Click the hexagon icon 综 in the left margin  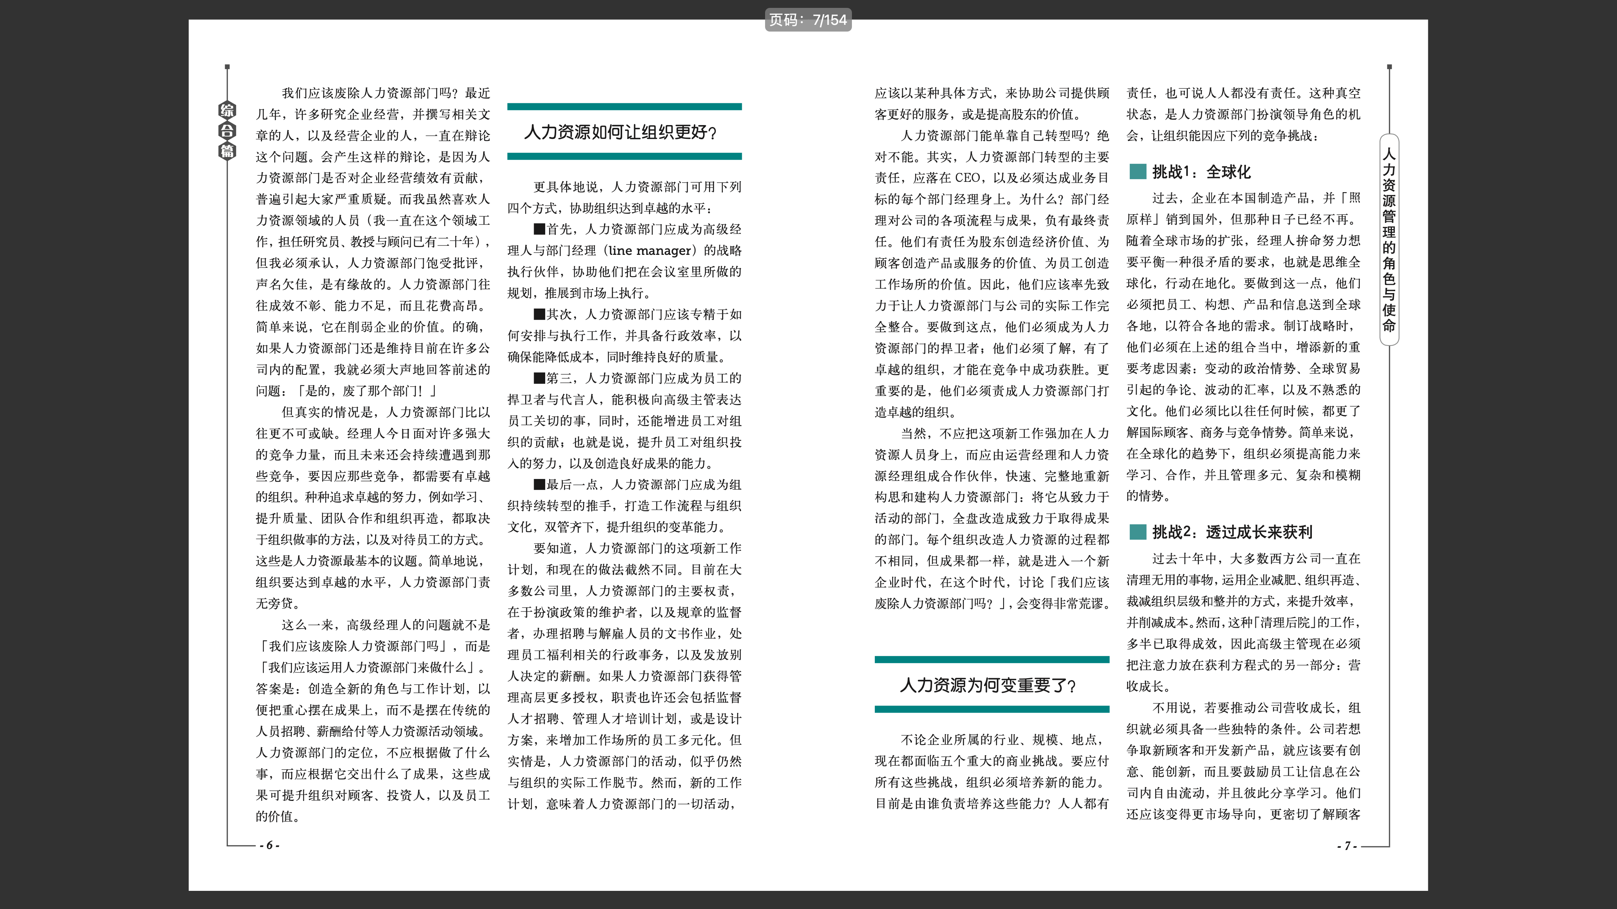(x=227, y=110)
